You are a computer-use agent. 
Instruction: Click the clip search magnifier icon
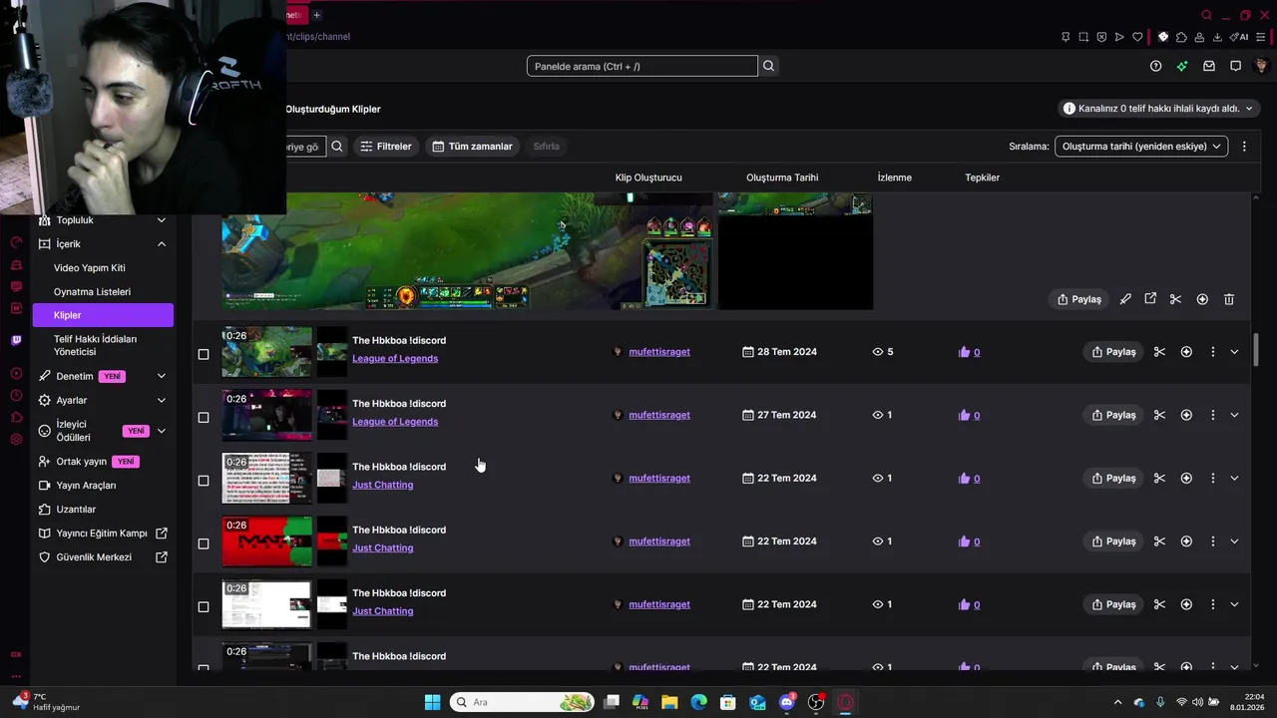coord(337,147)
